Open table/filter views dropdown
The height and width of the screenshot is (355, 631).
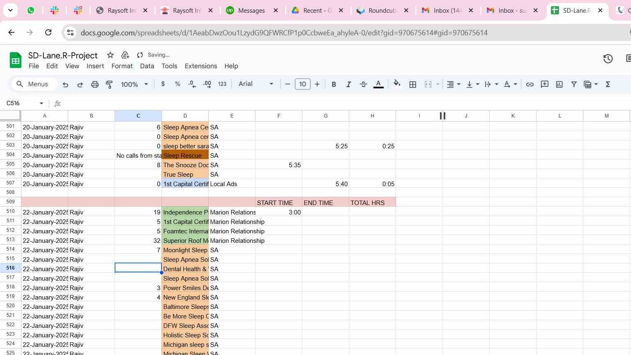click(x=590, y=84)
